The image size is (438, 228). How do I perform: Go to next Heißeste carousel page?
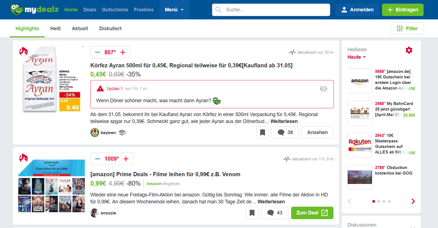click(413, 201)
